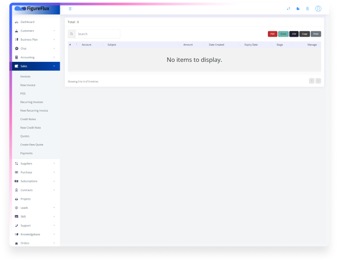The height and width of the screenshot is (262, 338).
Task: Click the Accounting calculator icon
Action: click(17, 57)
